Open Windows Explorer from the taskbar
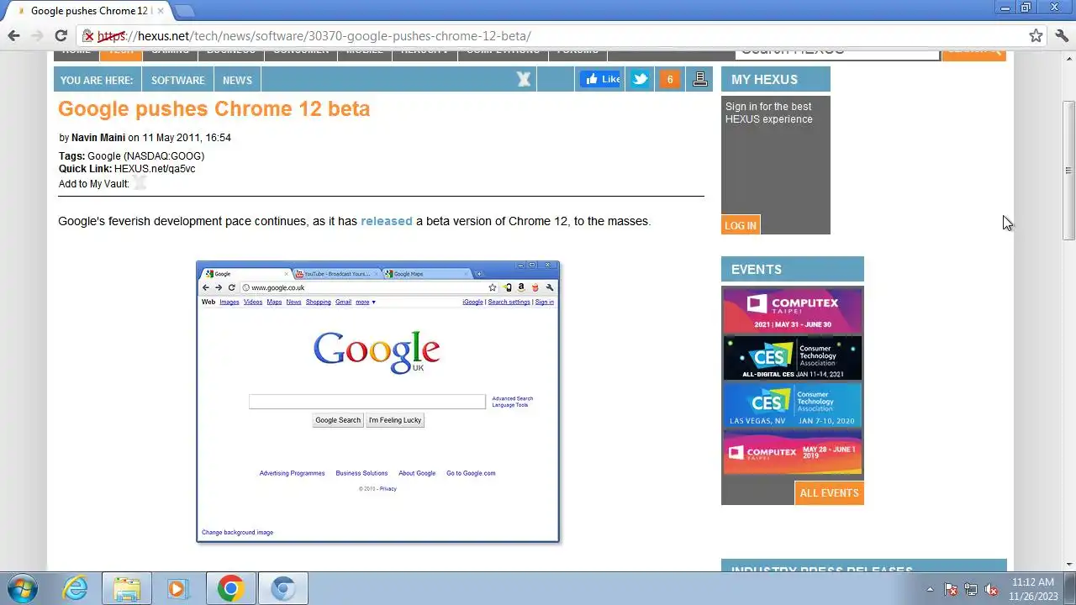 tap(127, 588)
